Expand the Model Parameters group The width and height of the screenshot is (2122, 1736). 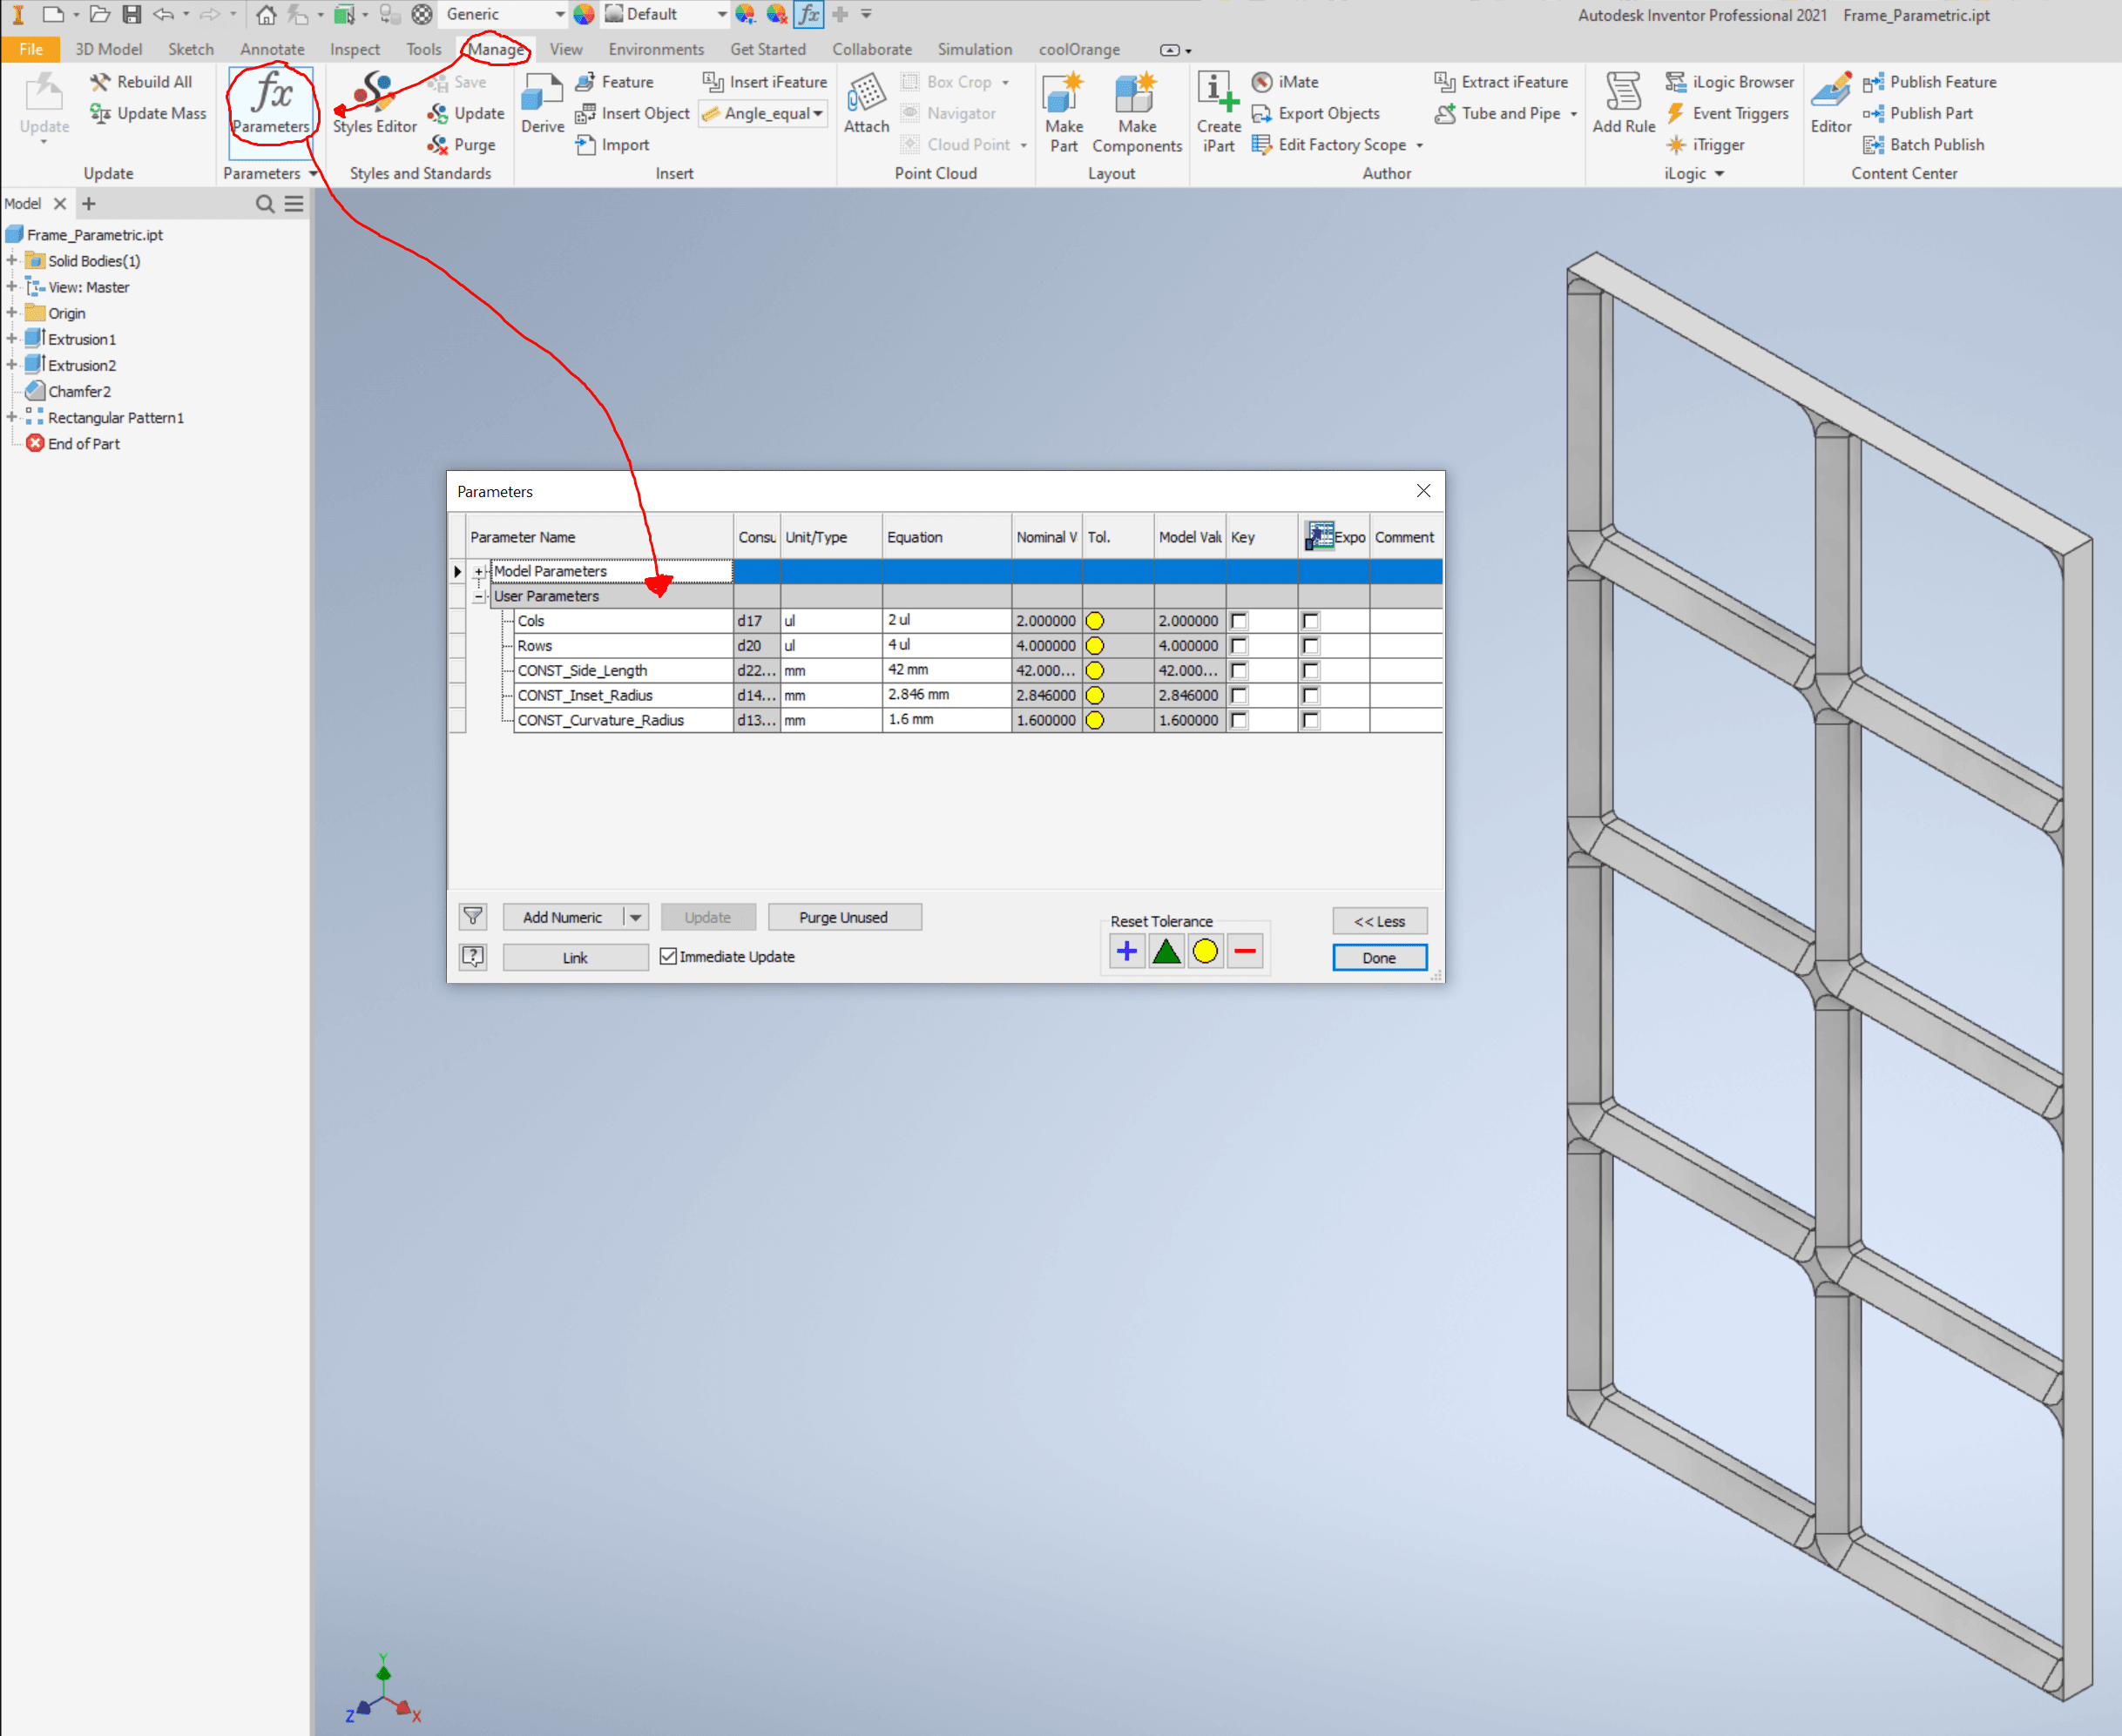pos(479,572)
